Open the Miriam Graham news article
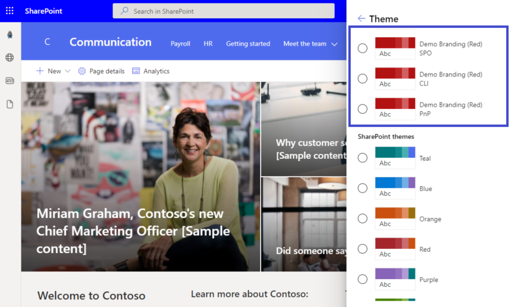This screenshot has width=515, height=307. tap(130, 231)
